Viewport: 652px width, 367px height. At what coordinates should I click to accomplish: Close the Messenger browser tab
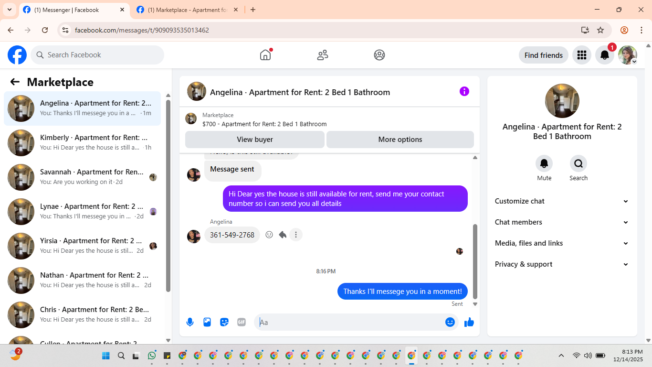pos(122,10)
